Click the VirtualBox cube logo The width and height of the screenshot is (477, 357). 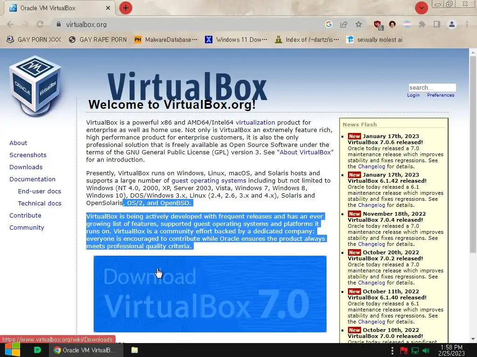(35, 86)
